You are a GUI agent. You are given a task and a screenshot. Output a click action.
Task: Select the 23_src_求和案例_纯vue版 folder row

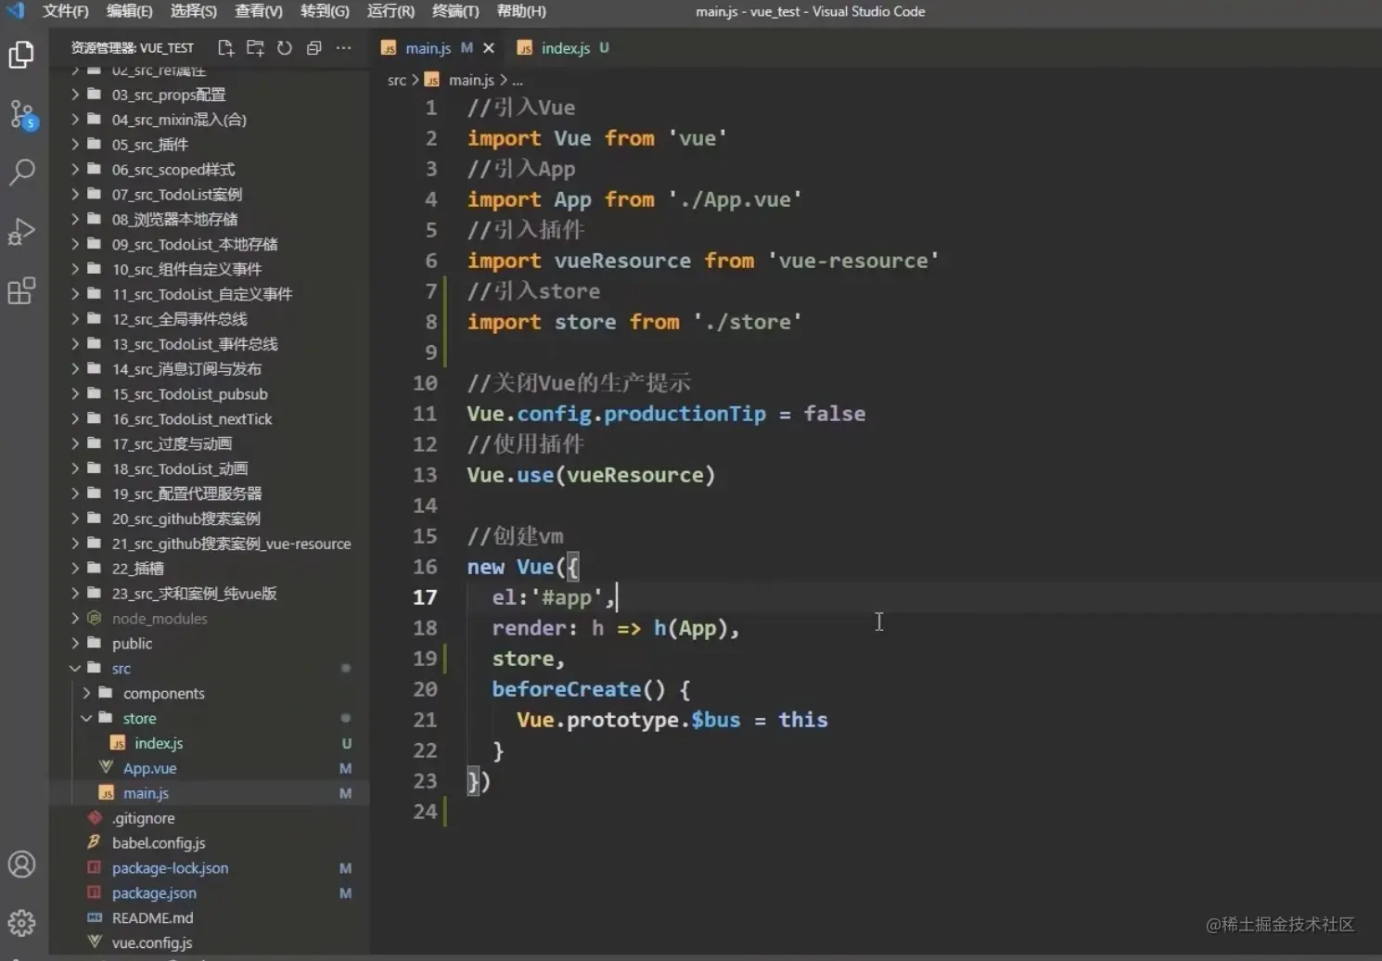[210, 594]
